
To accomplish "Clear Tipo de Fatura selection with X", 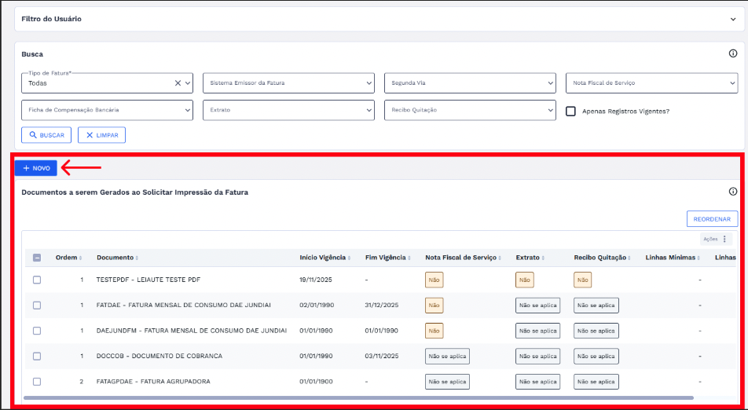I will [178, 82].
